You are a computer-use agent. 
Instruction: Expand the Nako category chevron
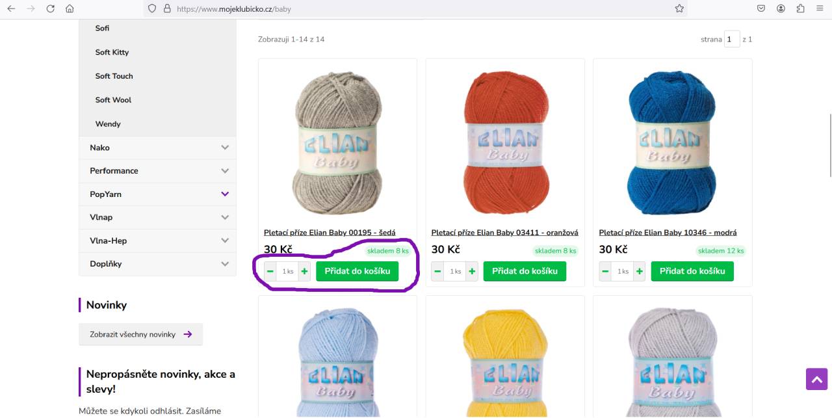point(225,148)
